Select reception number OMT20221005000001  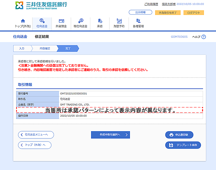point(73,94)
